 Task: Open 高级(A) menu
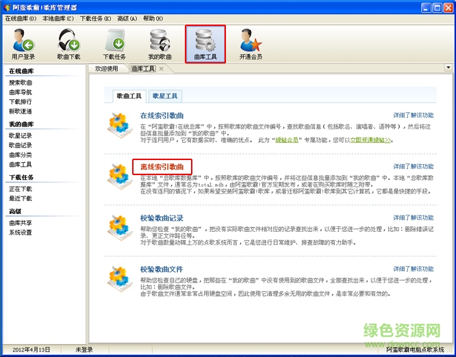click(x=127, y=18)
